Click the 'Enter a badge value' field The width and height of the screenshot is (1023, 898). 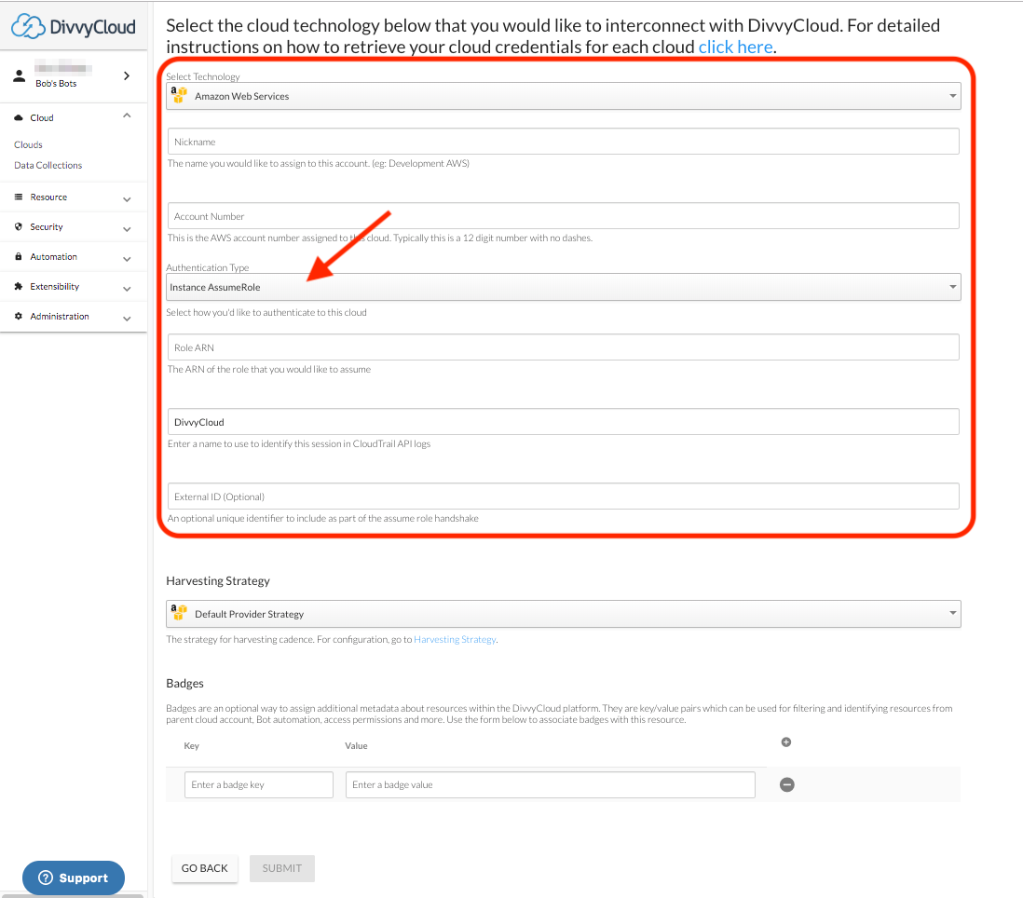pyautogui.click(x=550, y=784)
